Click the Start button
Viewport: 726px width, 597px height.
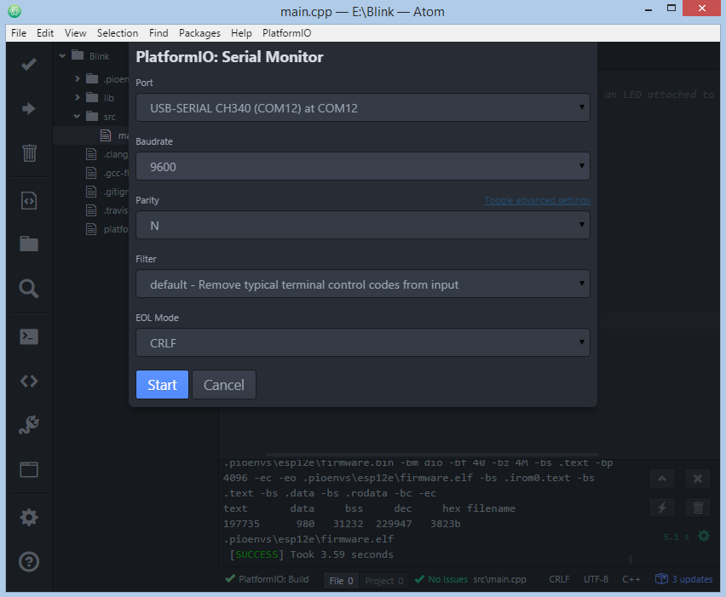point(162,385)
